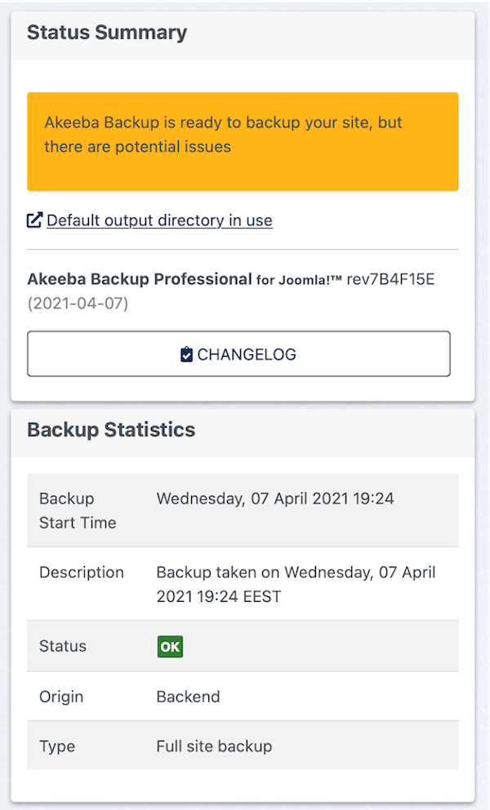Click the Backup taken on description text
The width and height of the screenshot is (490, 810).
pos(296,585)
